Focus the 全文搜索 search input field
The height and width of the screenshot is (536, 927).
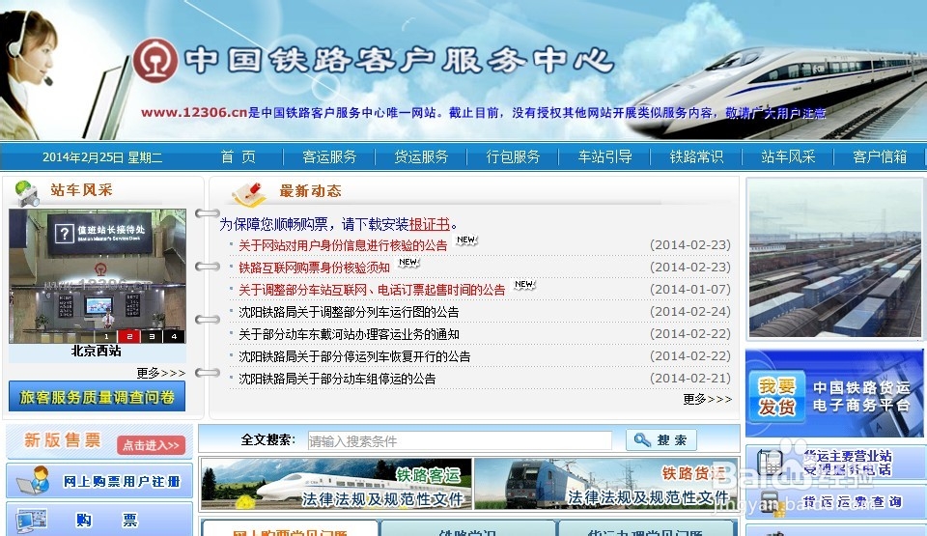[460, 440]
